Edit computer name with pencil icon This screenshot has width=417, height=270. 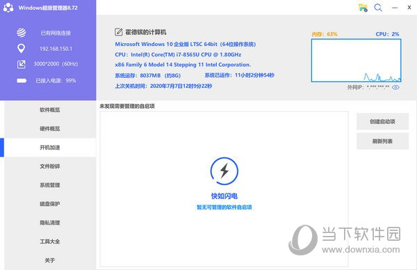(118, 32)
